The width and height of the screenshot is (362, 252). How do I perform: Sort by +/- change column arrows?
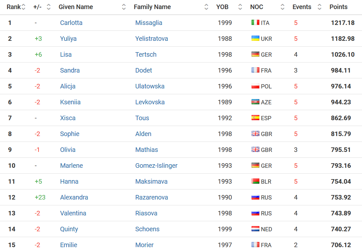(x=49, y=7)
